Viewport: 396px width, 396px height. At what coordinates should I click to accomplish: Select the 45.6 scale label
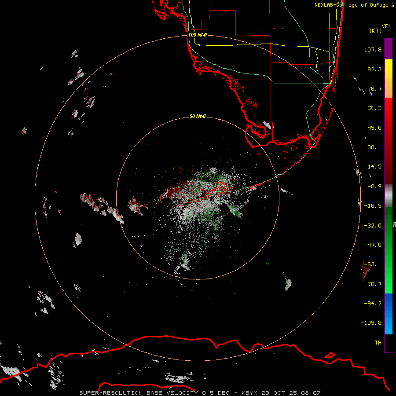tap(374, 128)
